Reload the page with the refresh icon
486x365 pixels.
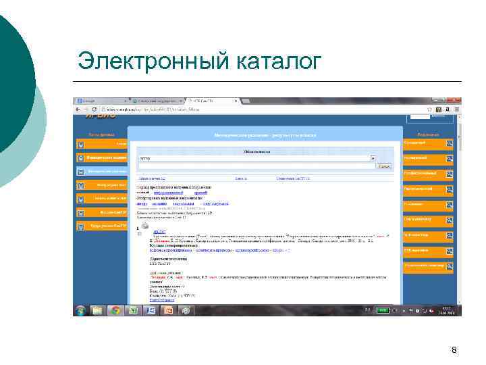(x=94, y=109)
